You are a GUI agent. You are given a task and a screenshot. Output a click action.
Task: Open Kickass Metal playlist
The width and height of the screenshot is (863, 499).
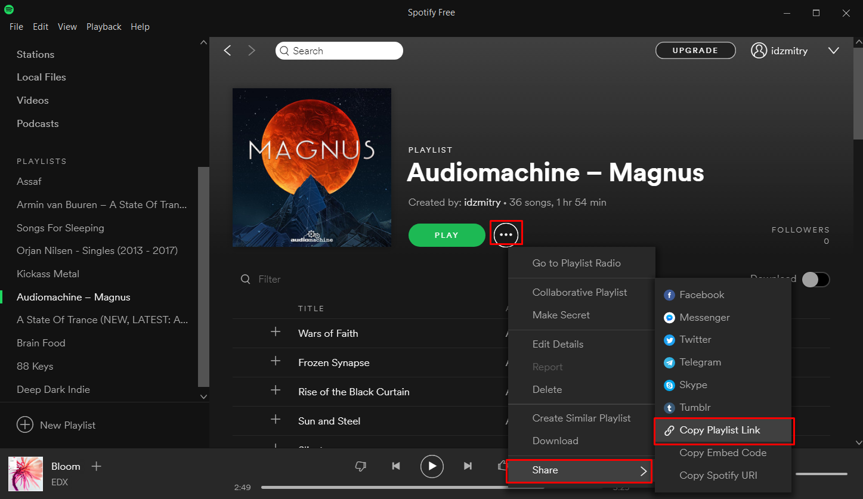(48, 274)
